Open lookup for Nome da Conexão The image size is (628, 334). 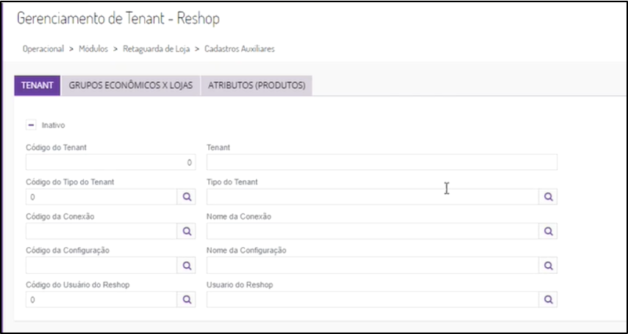(548, 231)
